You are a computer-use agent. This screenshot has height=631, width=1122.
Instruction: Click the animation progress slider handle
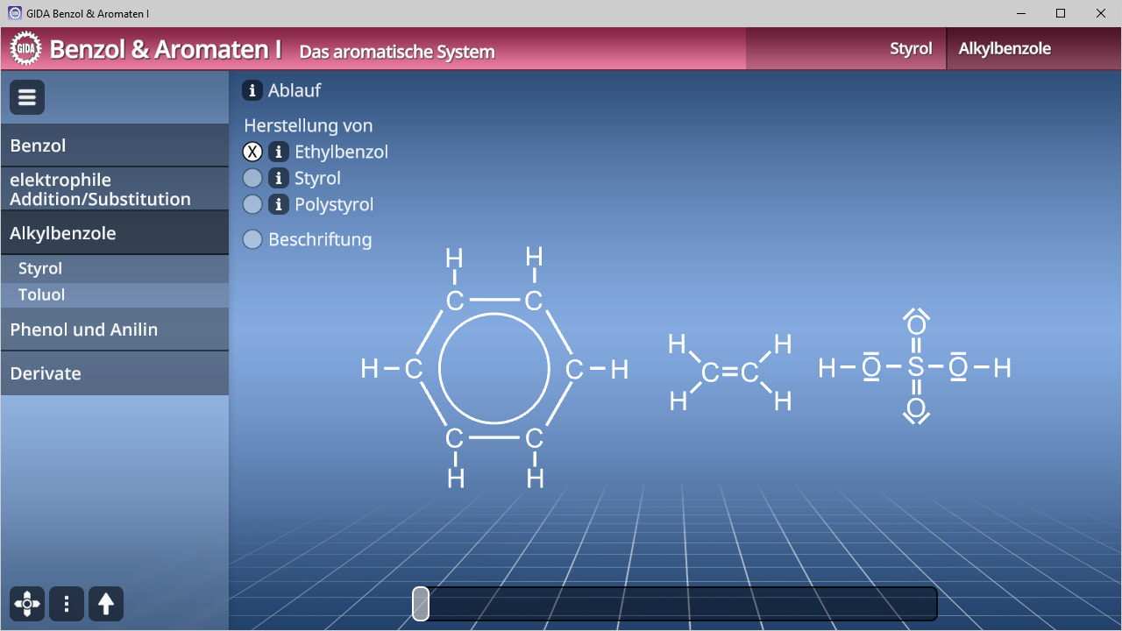point(421,604)
